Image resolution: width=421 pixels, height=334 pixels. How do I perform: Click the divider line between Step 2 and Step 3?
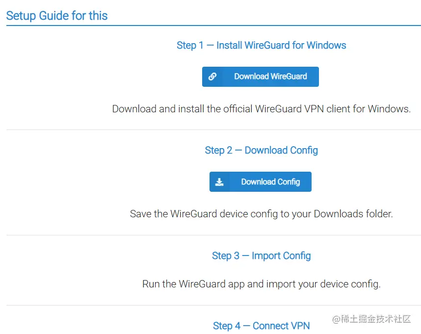point(214,235)
